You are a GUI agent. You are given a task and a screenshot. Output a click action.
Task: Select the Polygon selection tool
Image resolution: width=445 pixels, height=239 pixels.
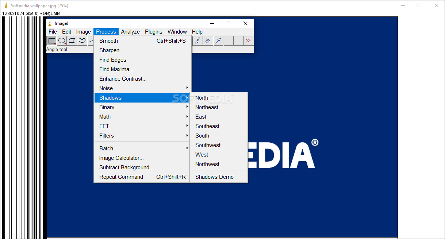coord(72,41)
